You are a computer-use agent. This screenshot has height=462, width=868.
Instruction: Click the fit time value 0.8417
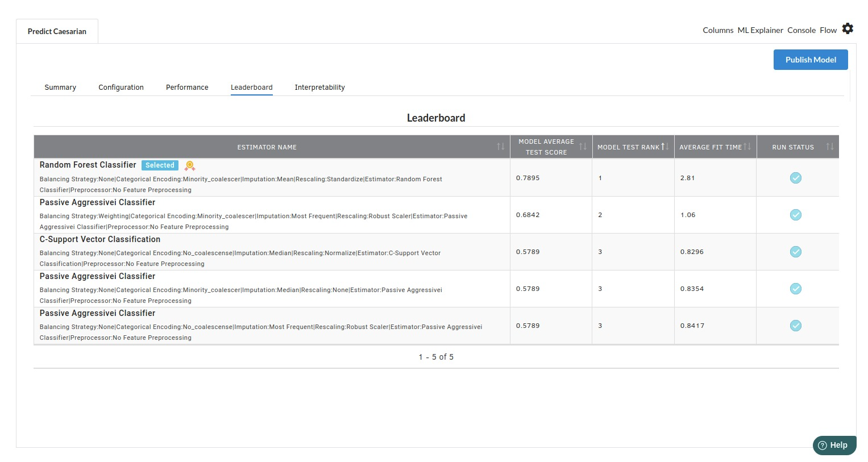click(x=692, y=326)
